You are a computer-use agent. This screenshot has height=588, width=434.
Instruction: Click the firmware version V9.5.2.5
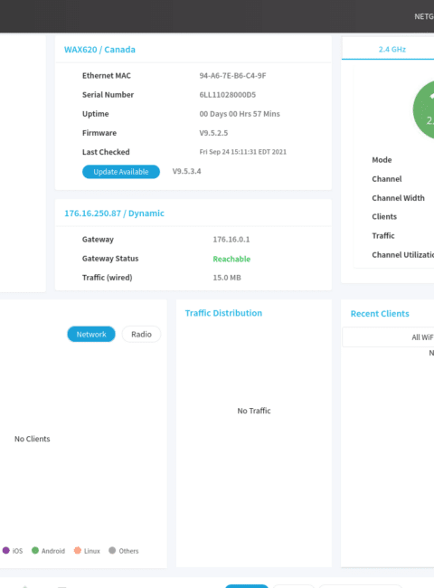213,133
